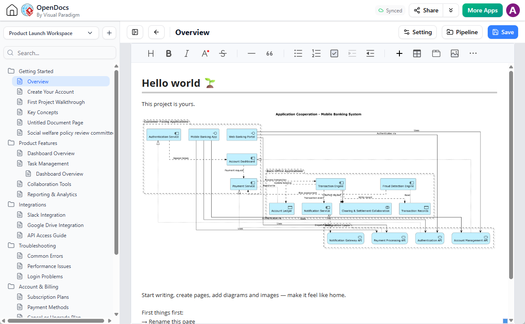Insert a horizontal rule
Image resolution: width=525 pixels, height=324 pixels.
point(252,53)
